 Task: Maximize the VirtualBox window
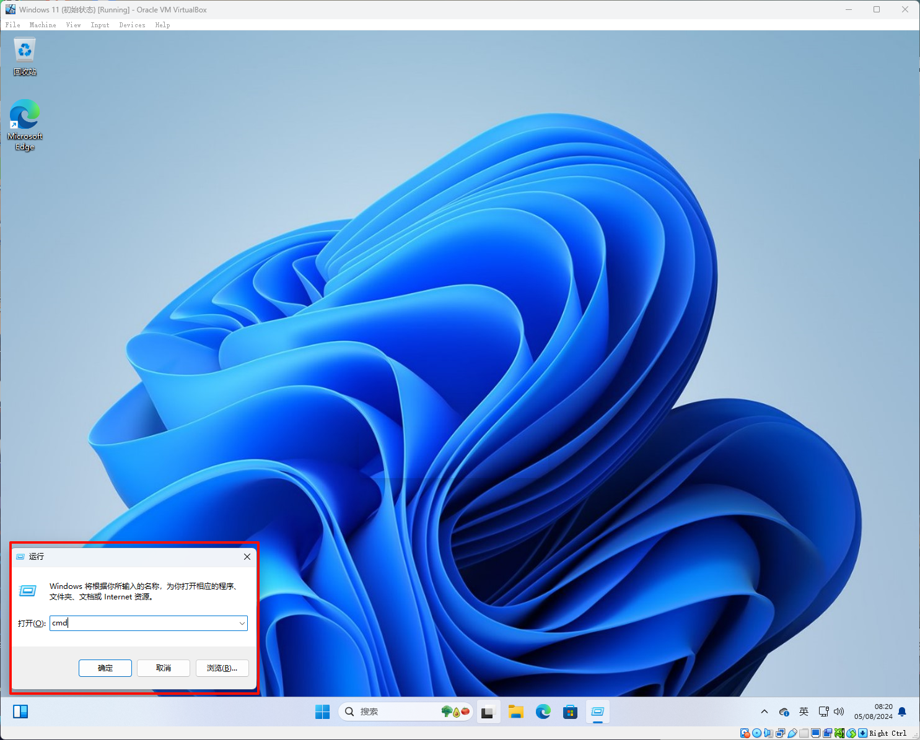877,9
